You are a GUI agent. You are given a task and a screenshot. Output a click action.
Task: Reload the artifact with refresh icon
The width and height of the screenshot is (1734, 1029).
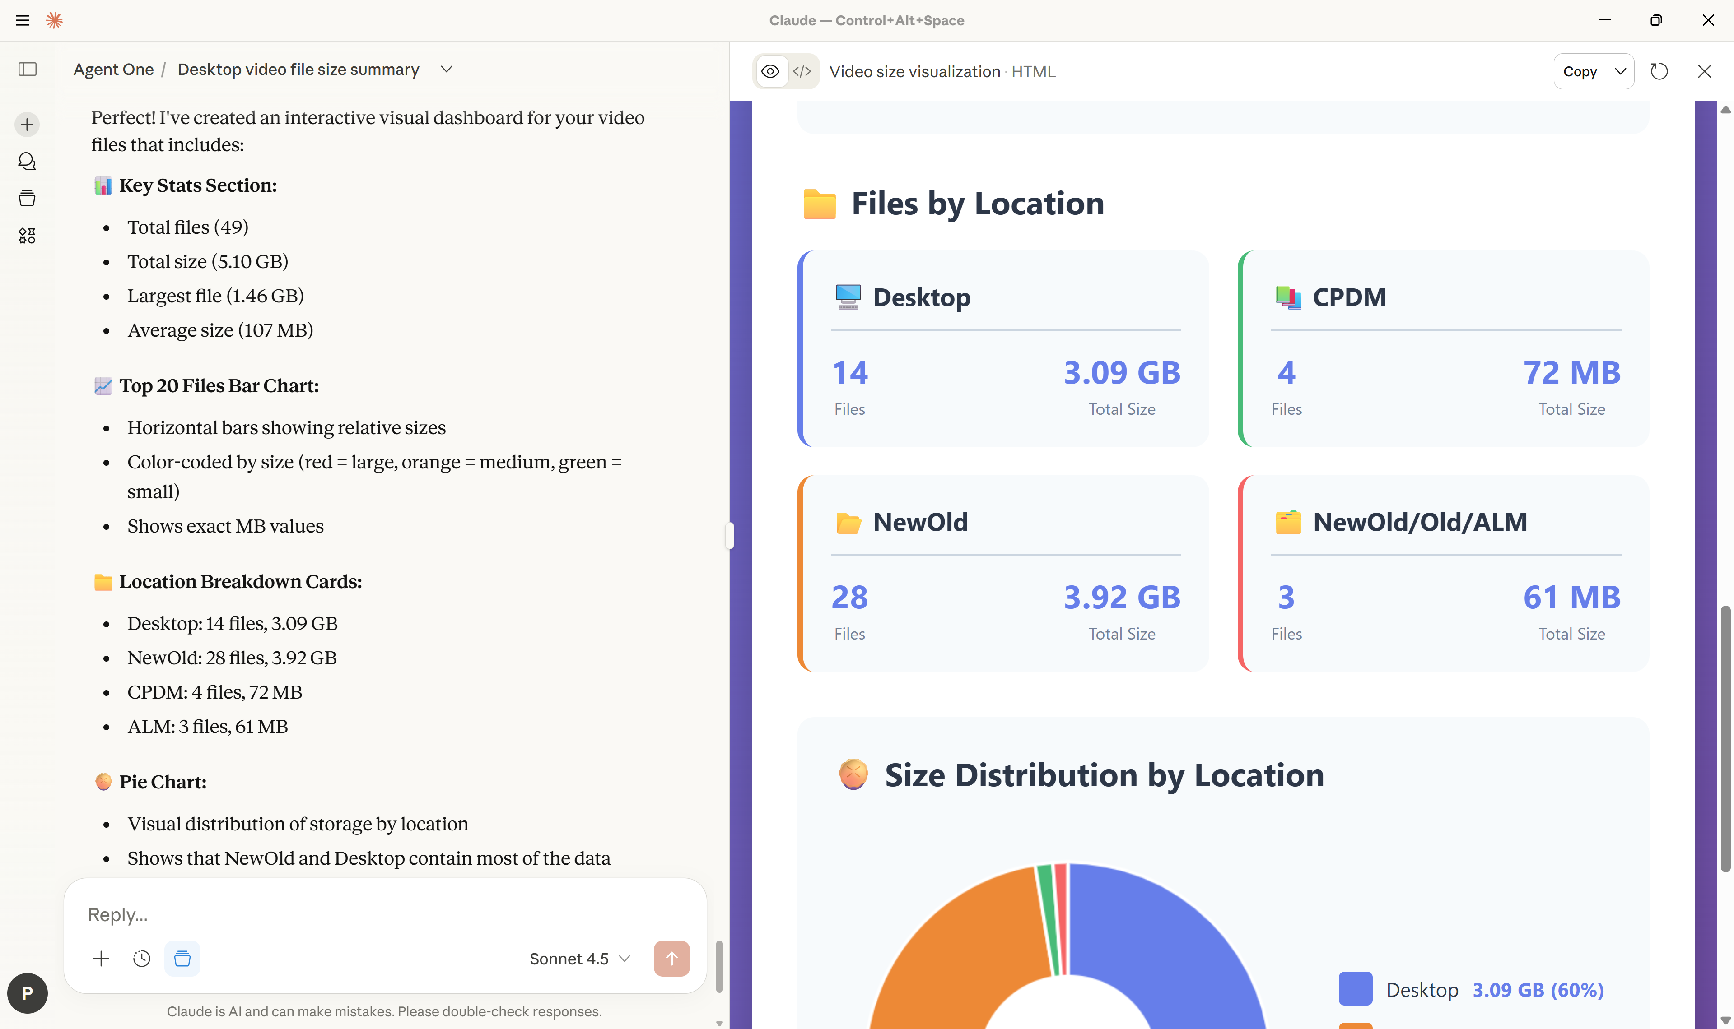coord(1659,71)
